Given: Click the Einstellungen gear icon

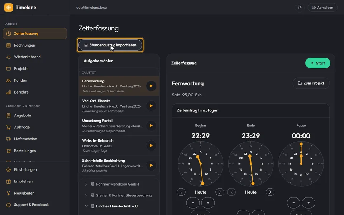Looking at the screenshot, I should pos(9,170).
